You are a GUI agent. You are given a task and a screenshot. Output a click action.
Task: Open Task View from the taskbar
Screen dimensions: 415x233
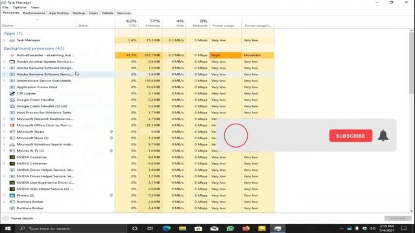pyautogui.click(x=150, y=228)
